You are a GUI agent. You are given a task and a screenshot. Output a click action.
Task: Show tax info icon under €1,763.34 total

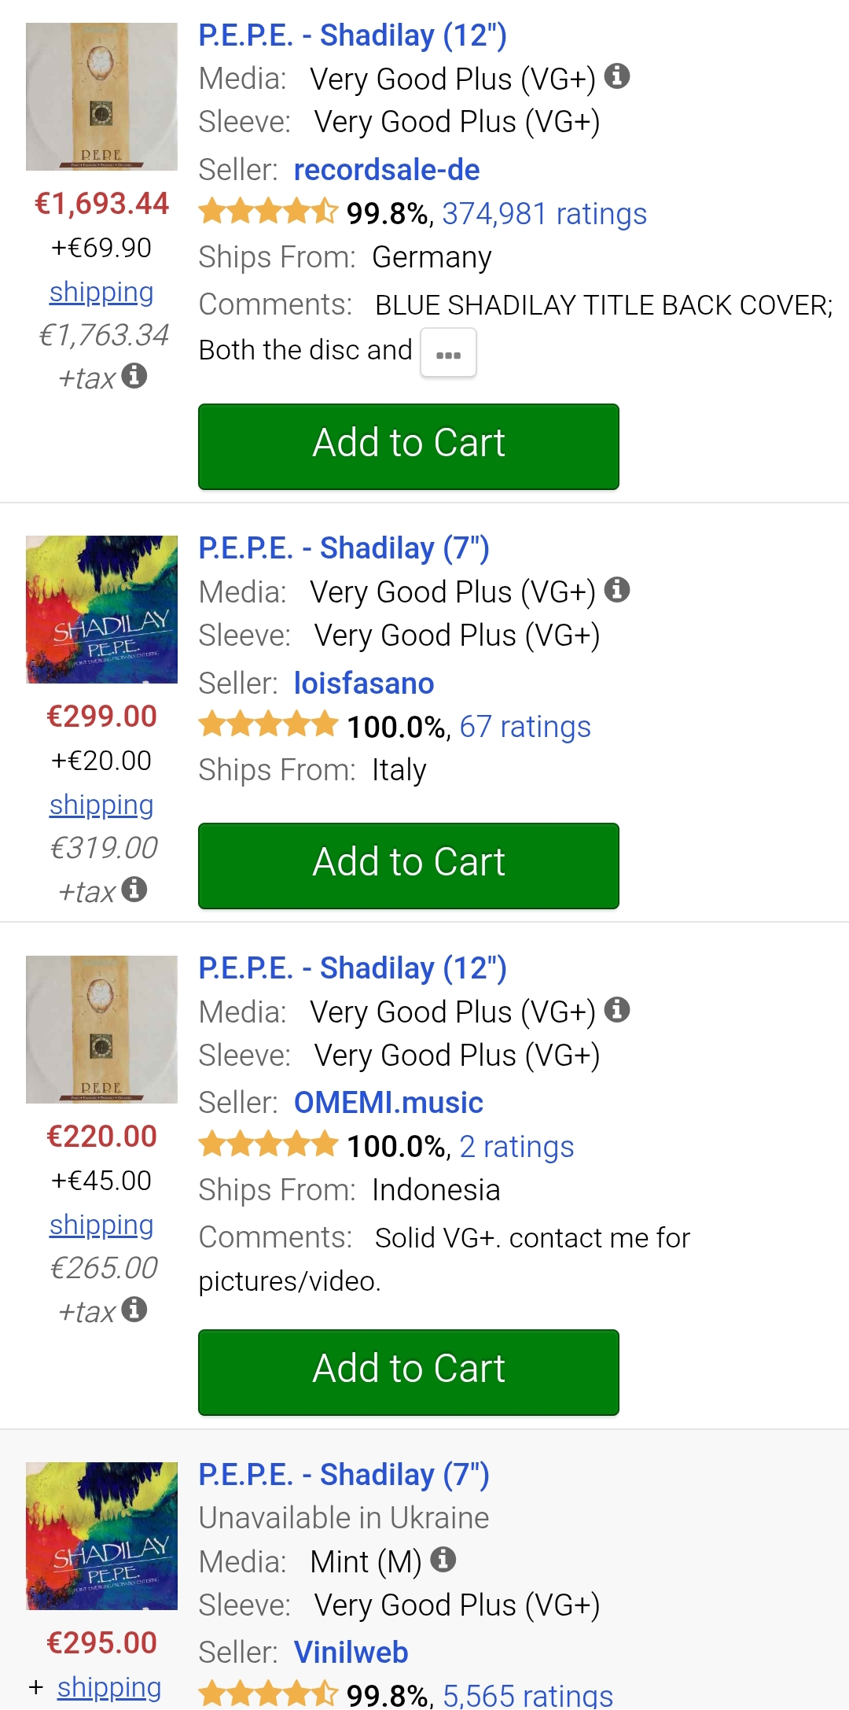[134, 376]
